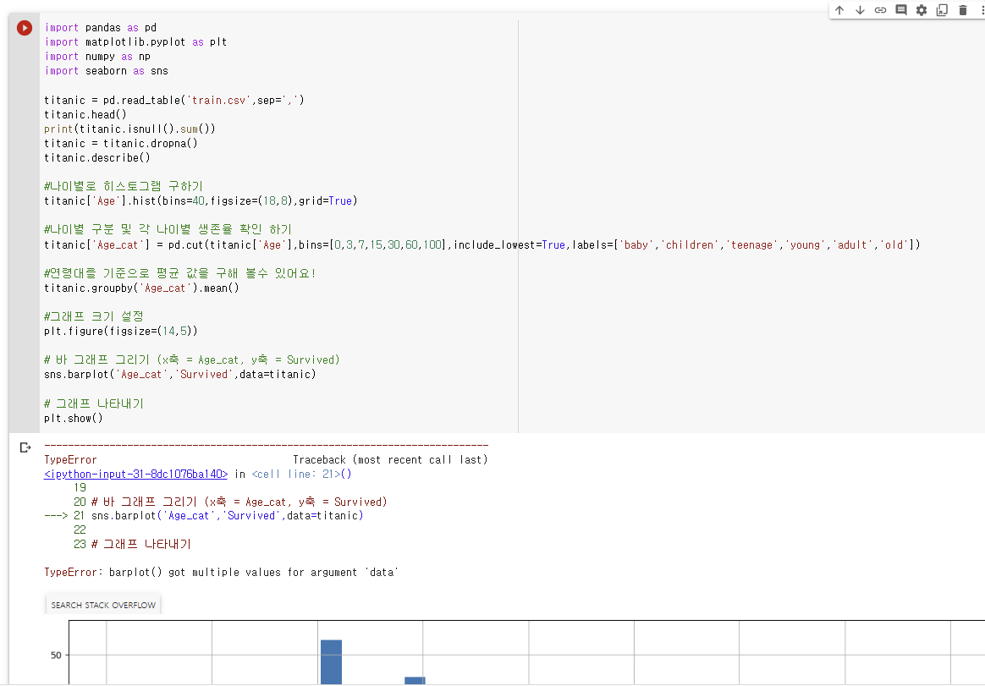Click the 'TypeError: barplot() got multiple values' message
Screen dimensions: 985x686
(x=221, y=573)
